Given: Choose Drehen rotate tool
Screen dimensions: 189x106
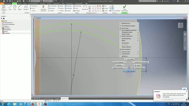Looking at the screenshot, I should [51, 11].
